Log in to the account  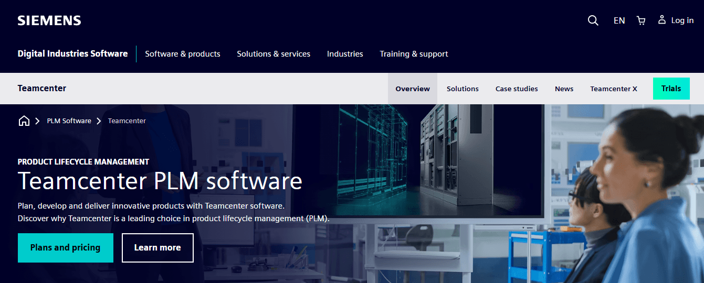point(676,20)
